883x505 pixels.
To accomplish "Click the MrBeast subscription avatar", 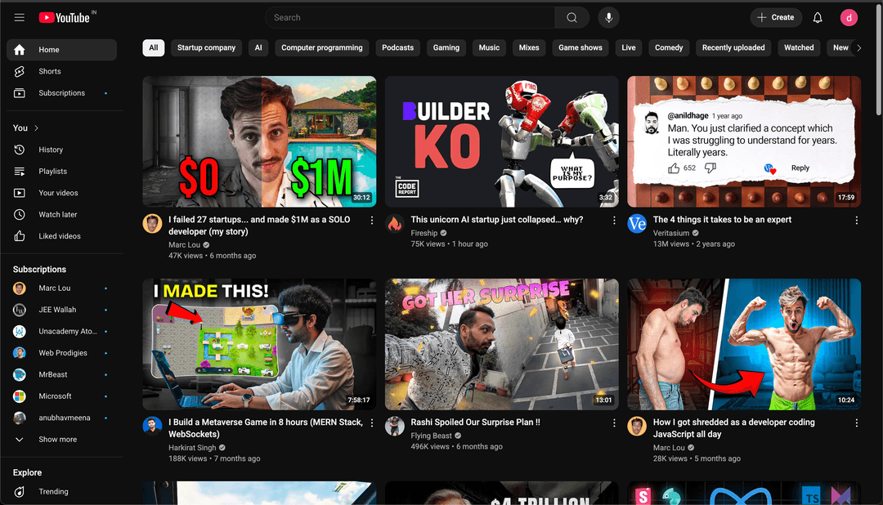I will coord(19,375).
